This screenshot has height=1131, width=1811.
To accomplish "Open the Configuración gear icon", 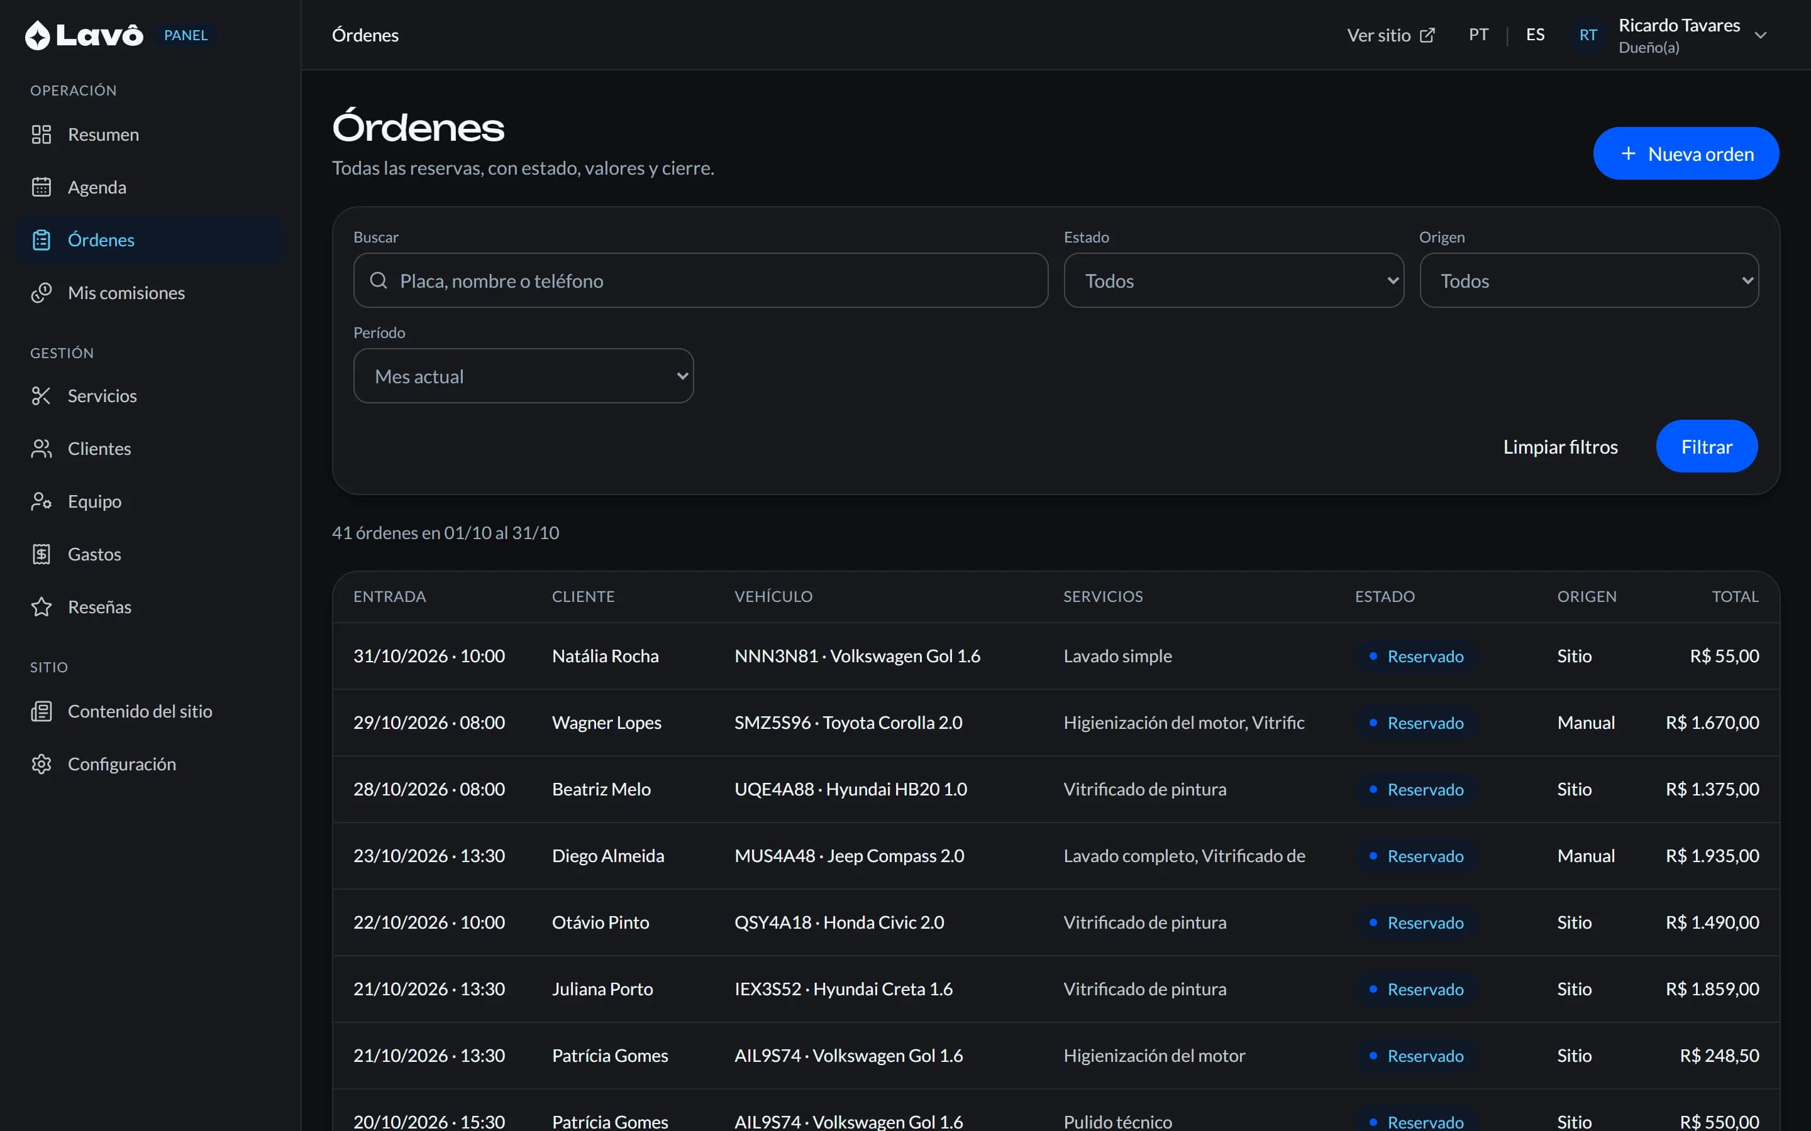I will tap(41, 763).
